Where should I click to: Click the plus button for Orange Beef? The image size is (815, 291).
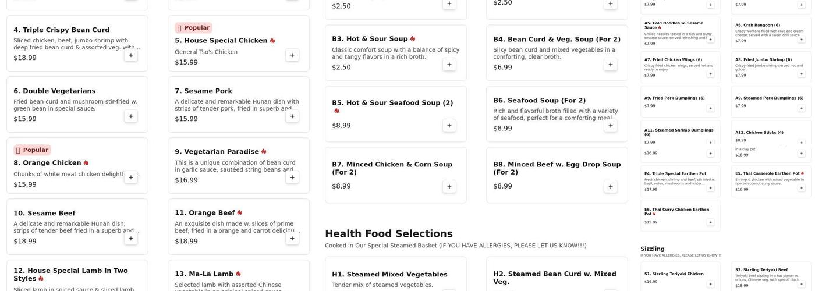click(292, 239)
